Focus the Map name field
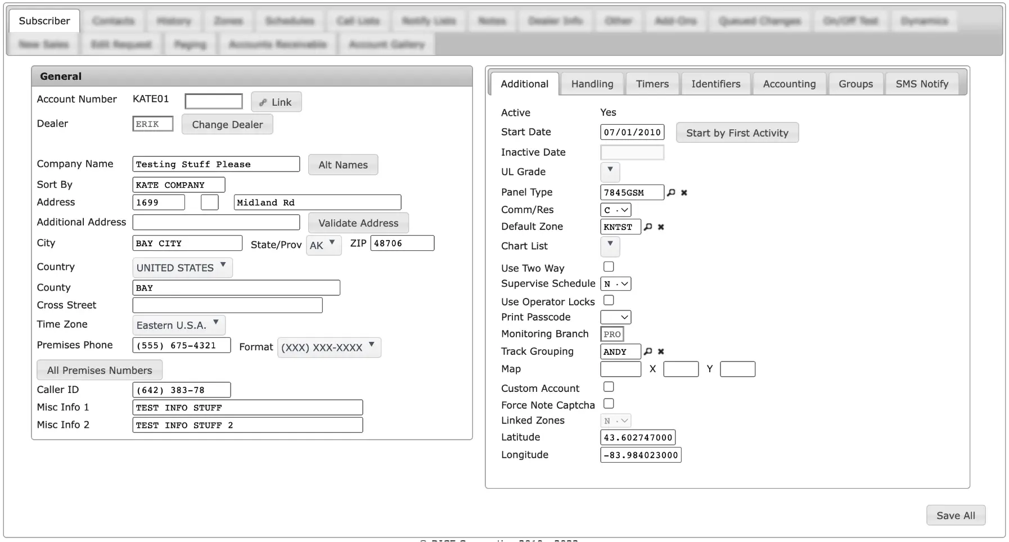 pyautogui.click(x=620, y=369)
